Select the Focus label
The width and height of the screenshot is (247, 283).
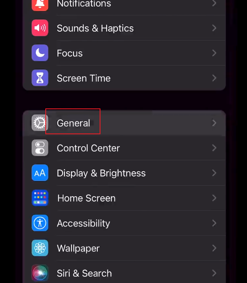(70, 53)
